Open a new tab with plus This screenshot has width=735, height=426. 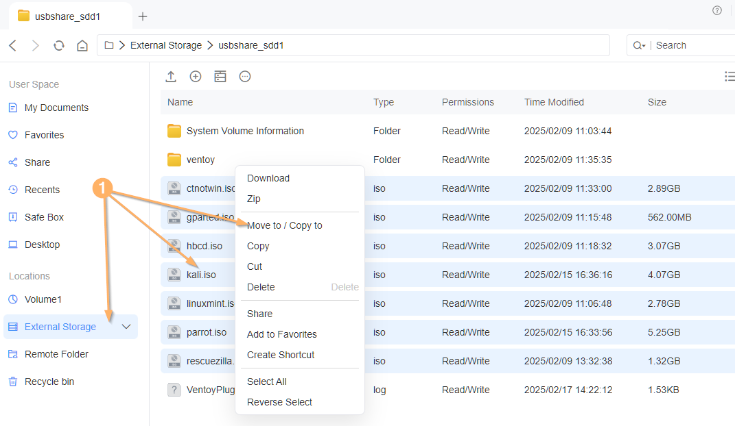click(x=143, y=17)
